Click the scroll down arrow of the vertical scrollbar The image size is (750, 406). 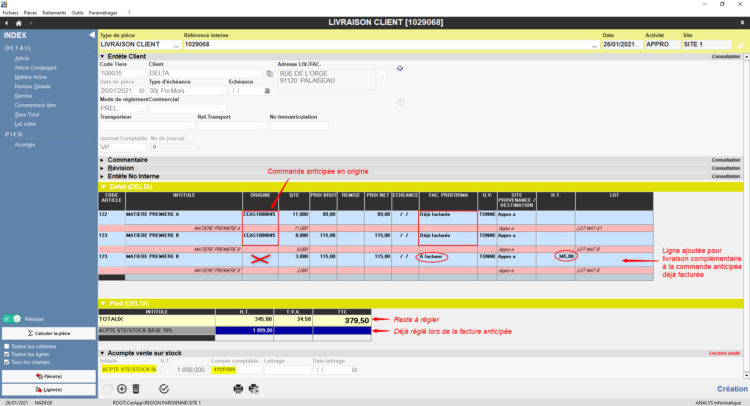tap(746, 376)
